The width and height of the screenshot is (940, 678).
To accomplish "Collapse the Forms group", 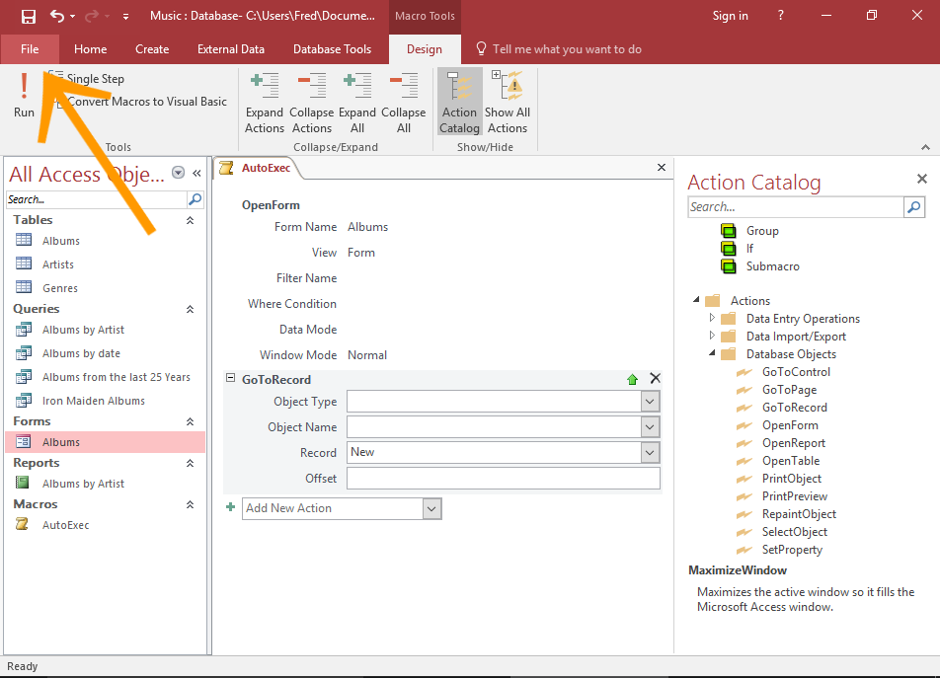I will (190, 421).
